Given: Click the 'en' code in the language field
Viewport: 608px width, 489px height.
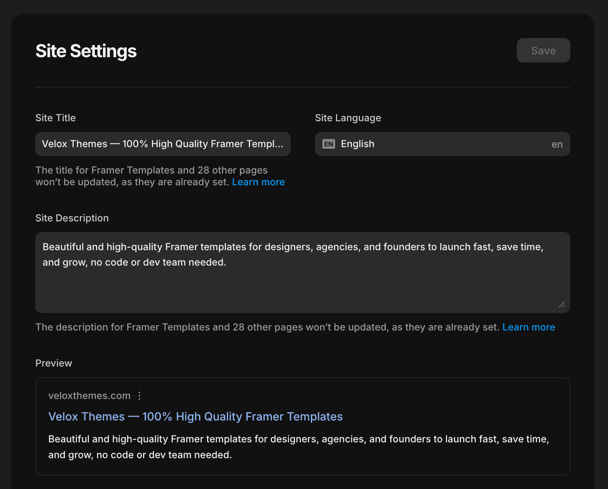Looking at the screenshot, I should [557, 144].
